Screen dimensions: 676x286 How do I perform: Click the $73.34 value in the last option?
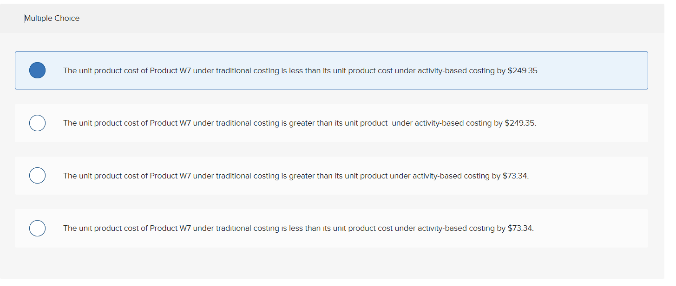(520, 228)
